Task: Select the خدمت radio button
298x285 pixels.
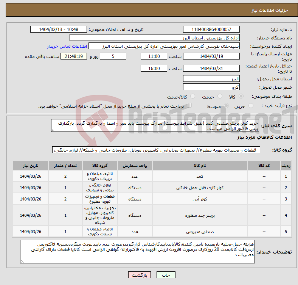Action: click(x=220, y=96)
